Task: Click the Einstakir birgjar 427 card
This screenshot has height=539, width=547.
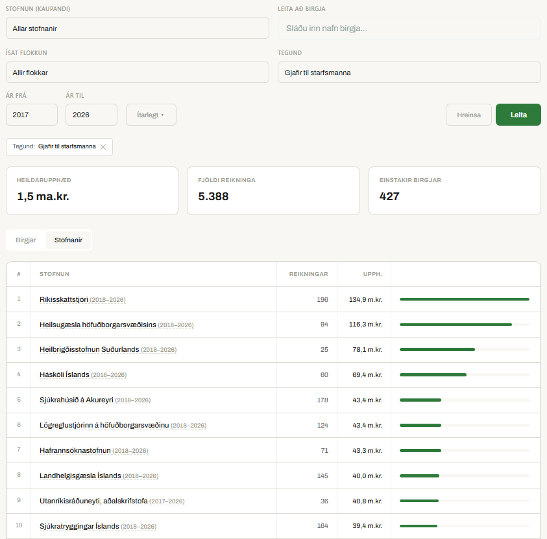Action: pyautogui.click(x=455, y=190)
